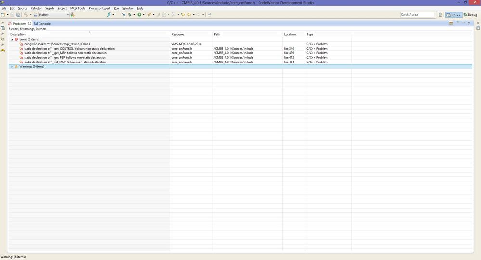Sort by the Path column header

(247, 34)
